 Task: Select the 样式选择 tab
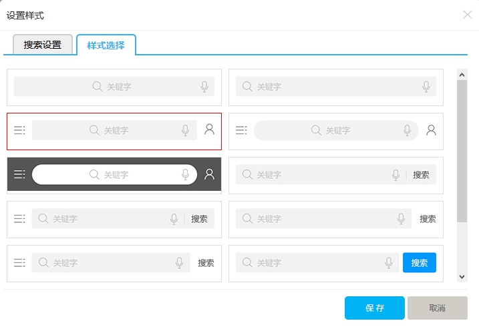pos(106,45)
